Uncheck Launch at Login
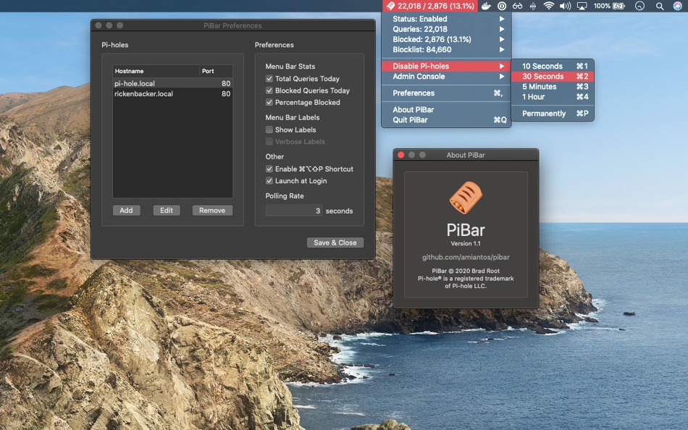 tap(269, 181)
